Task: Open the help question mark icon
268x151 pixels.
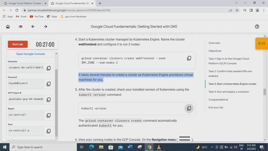Action: [257, 26]
